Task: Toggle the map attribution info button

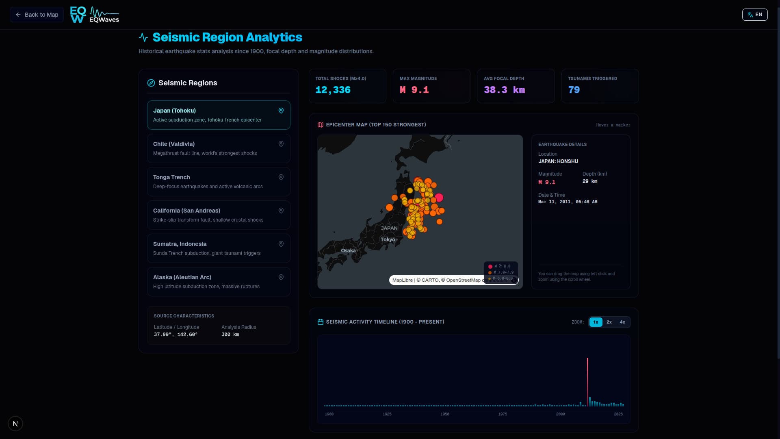Action: [x=513, y=280]
